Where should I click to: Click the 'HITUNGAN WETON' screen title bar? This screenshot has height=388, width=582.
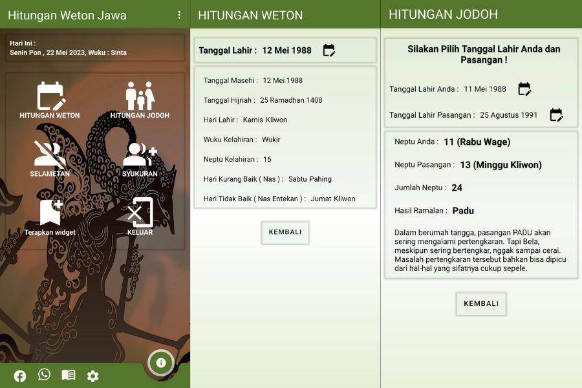[250, 16]
